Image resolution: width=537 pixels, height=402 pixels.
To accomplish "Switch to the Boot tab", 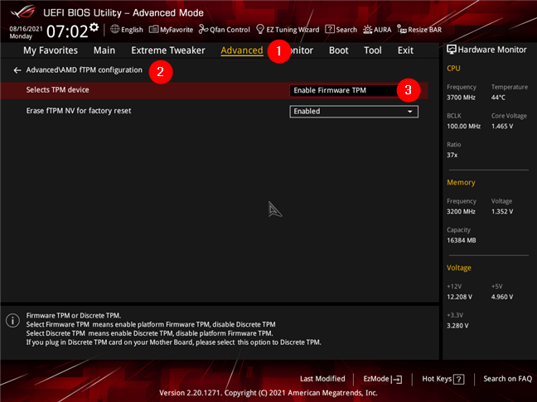I will [x=338, y=50].
